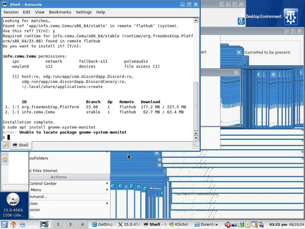Choose the Run Command entry in the menu
305x229 pixels.
(69, 197)
